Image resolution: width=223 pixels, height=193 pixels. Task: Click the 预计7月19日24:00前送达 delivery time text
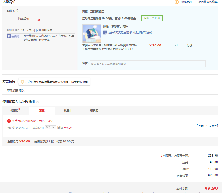(37, 30)
